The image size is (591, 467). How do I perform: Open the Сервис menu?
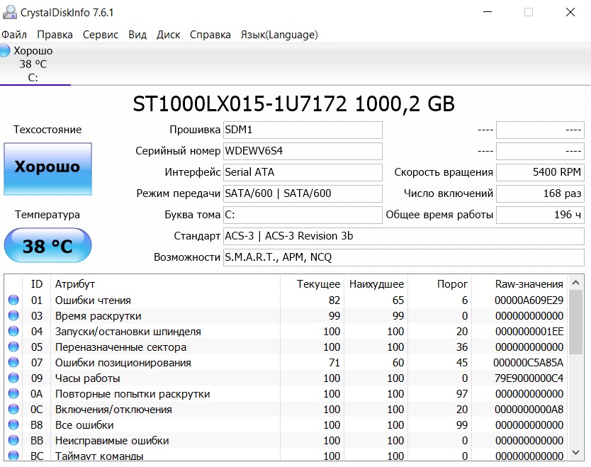click(x=100, y=35)
